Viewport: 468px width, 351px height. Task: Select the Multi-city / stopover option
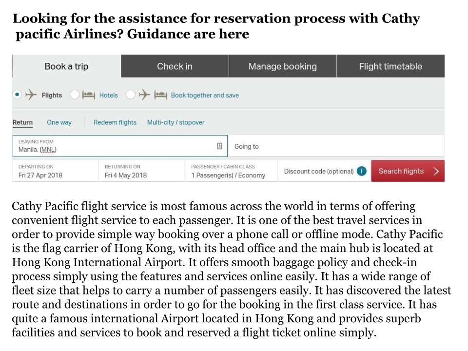coord(175,122)
